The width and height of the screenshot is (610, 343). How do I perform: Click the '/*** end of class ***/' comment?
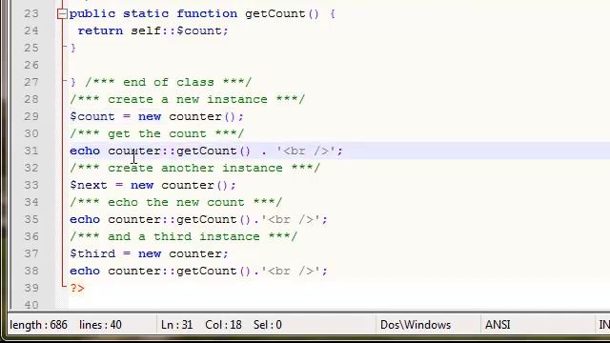pyautogui.click(x=168, y=82)
